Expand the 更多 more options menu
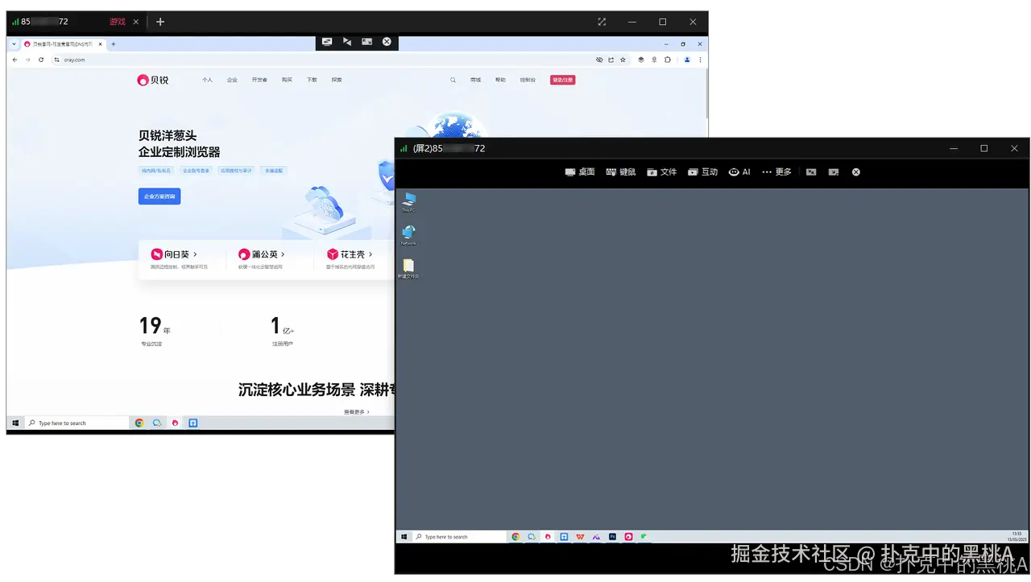The height and width of the screenshot is (582, 1031). pyautogui.click(x=776, y=171)
